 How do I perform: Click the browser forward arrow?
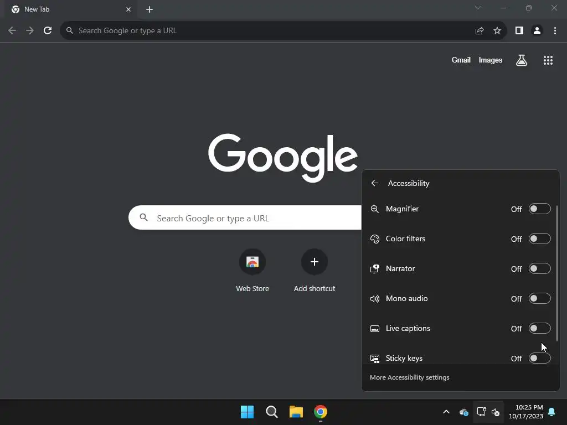point(30,30)
